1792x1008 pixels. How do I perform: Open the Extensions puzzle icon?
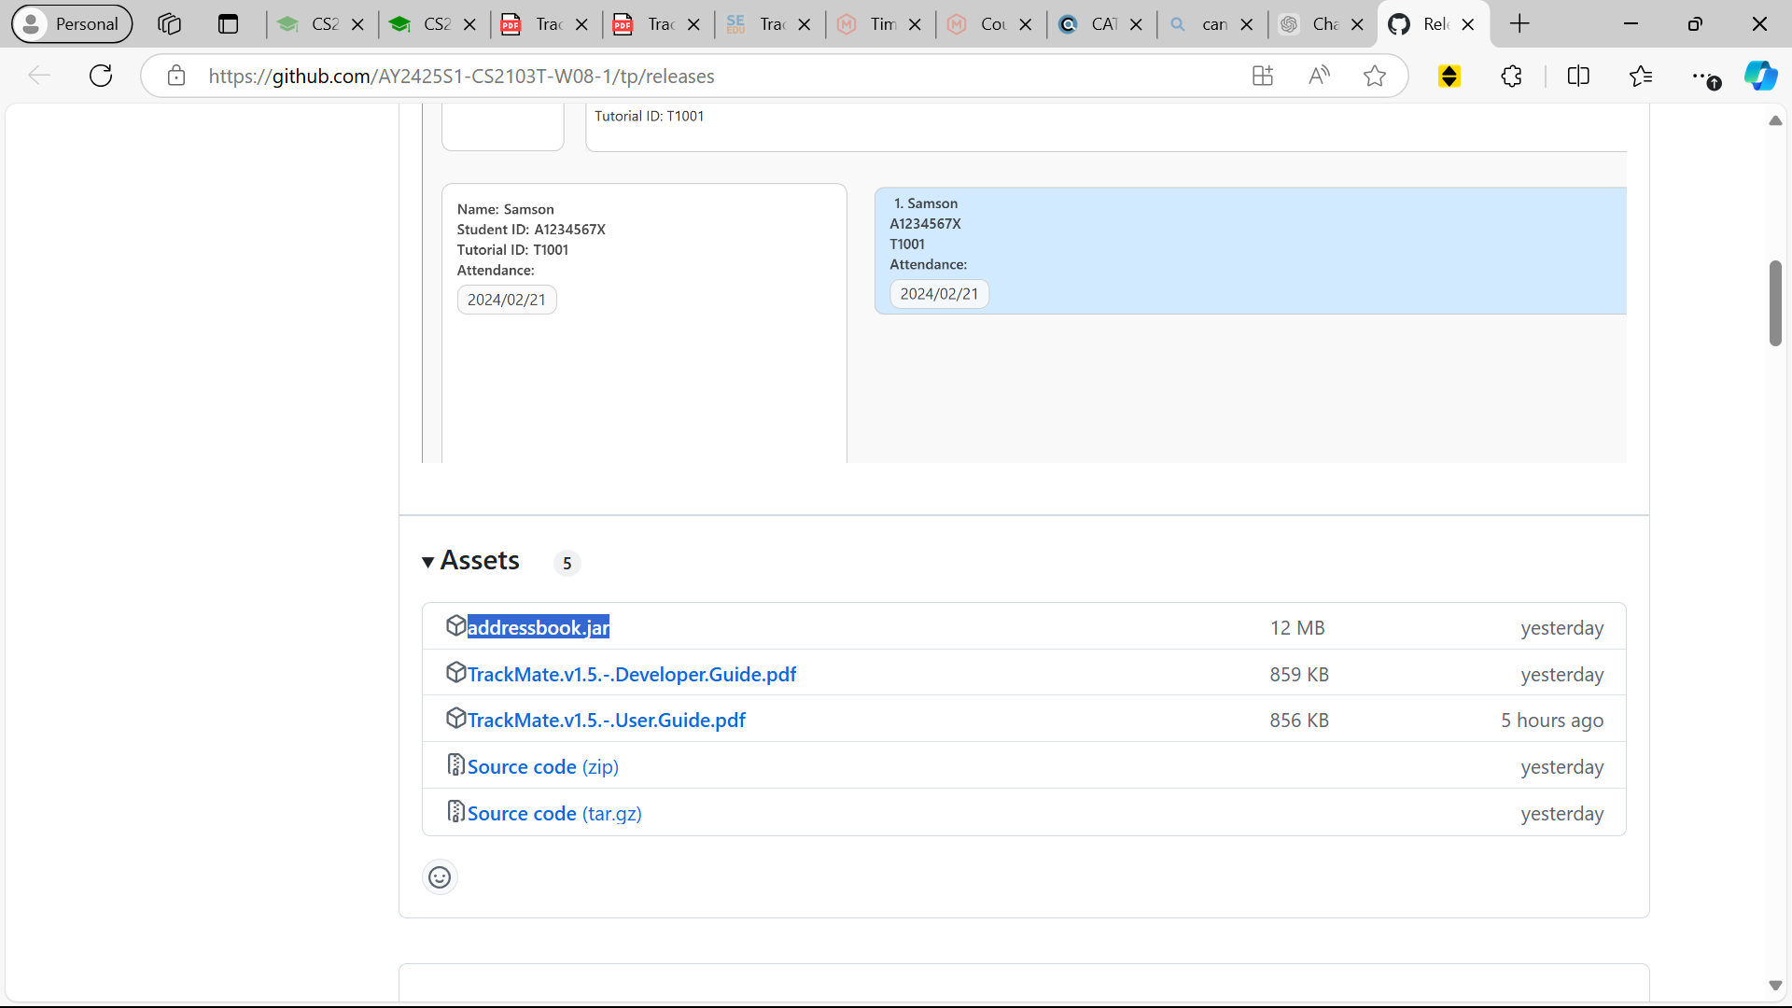tap(1512, 76)
